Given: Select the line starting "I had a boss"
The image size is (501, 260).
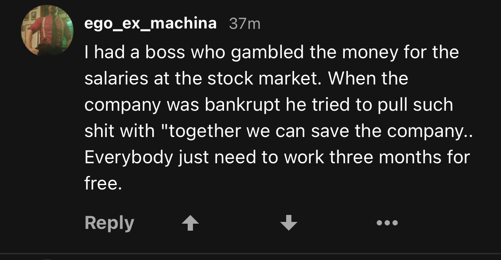Looking at the screenshot, I should coord(272,53).
